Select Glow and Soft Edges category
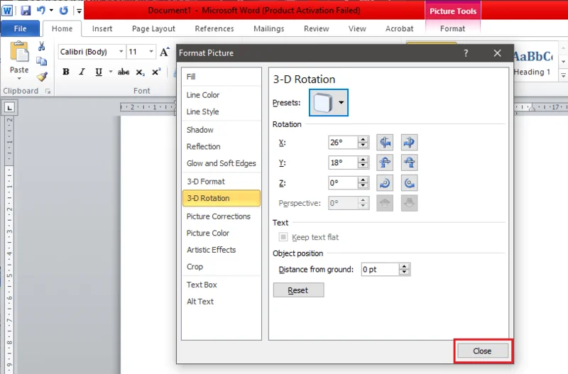The height and width of the screenshot is (374, 568). point(222,163)
